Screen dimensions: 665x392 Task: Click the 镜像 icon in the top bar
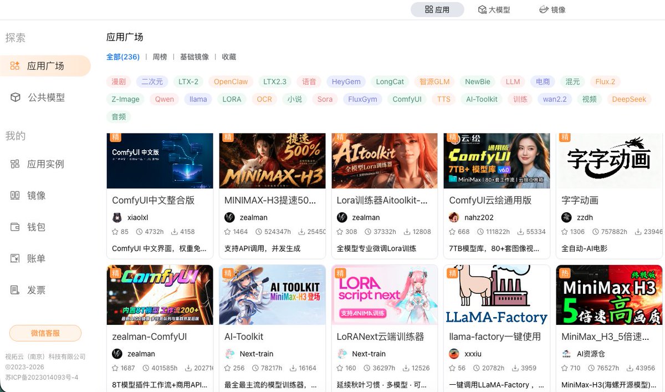[544, 9]
